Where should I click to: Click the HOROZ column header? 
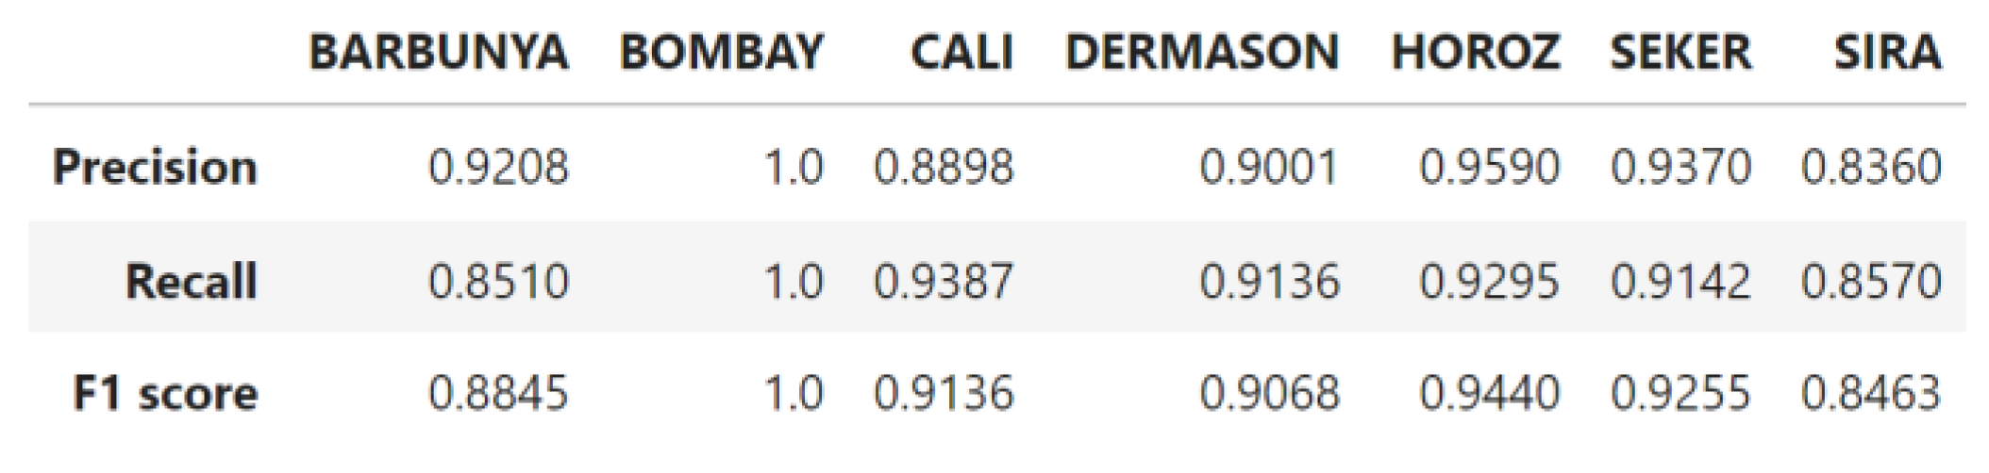[x=1475, y=52]
